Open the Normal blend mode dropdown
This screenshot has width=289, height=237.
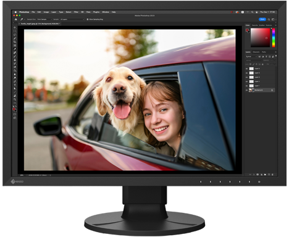pyautogui.click(x=254, y=60)
